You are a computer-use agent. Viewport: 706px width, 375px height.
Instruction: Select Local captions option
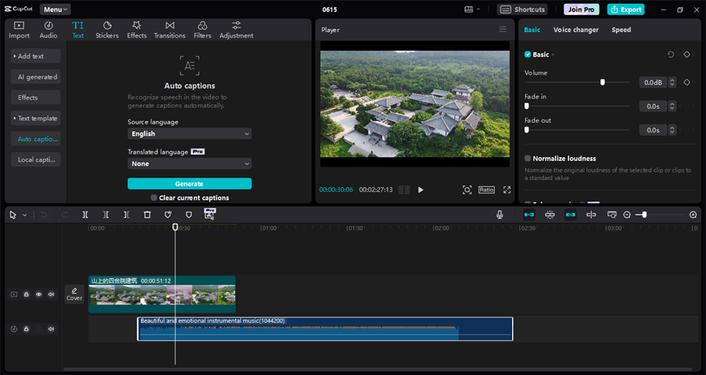coord(35,160)
